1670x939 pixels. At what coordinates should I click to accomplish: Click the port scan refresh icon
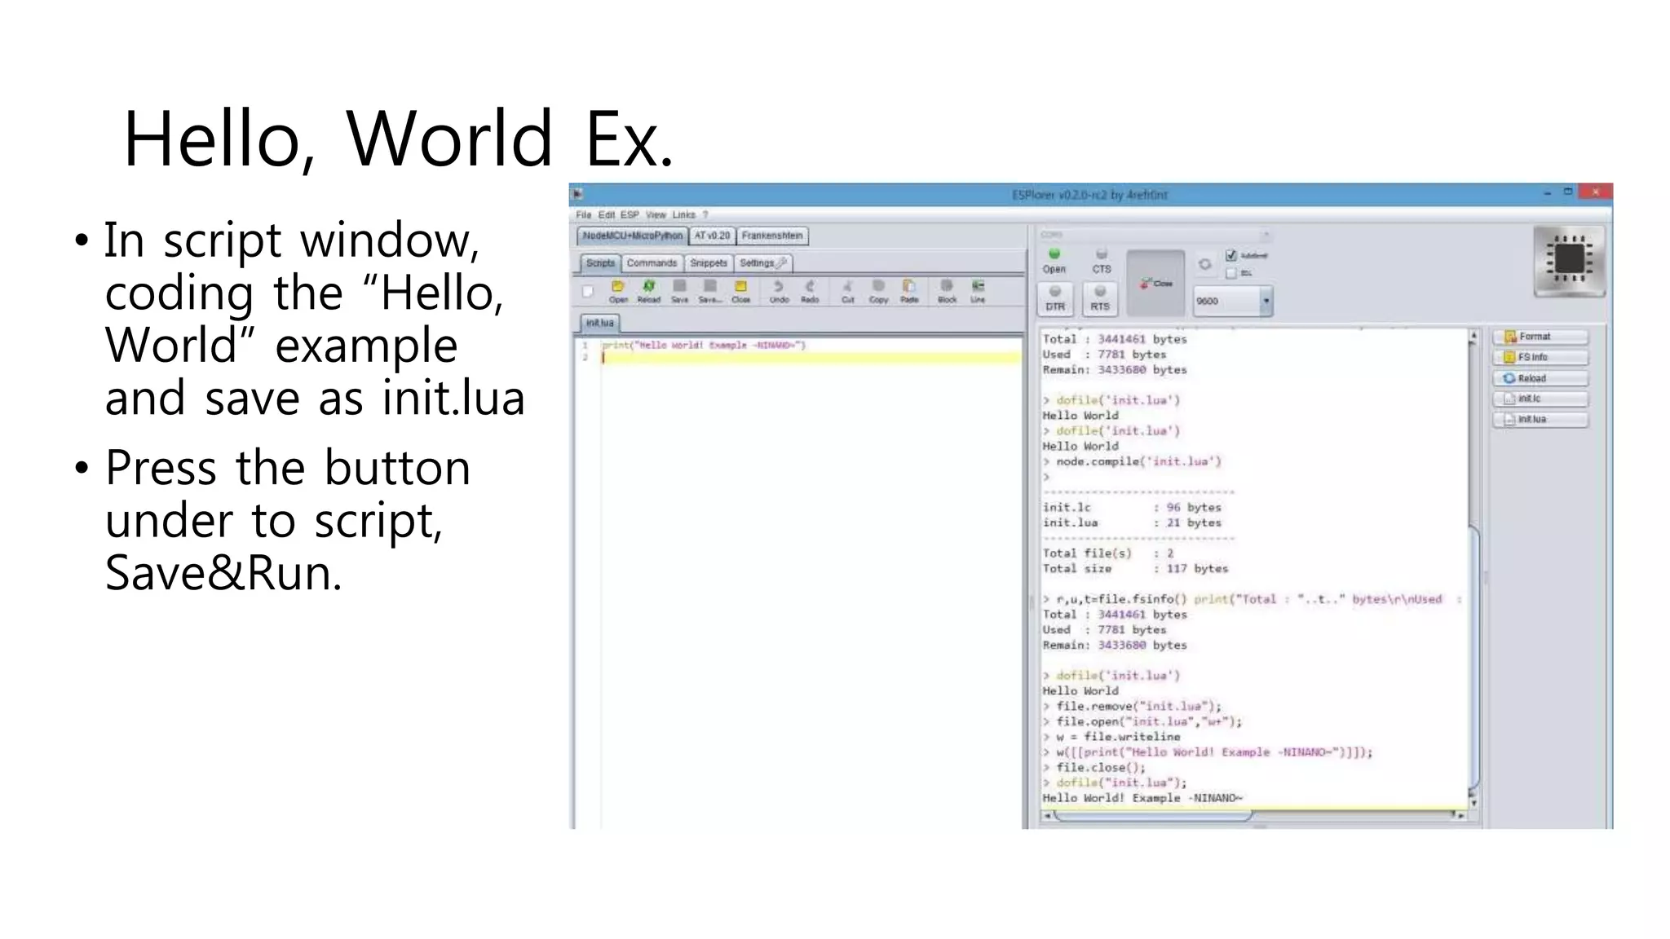pos(1204,264)
